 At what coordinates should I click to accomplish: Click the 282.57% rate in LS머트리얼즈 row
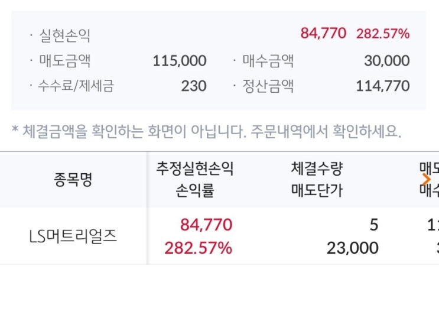pos(198,248)
